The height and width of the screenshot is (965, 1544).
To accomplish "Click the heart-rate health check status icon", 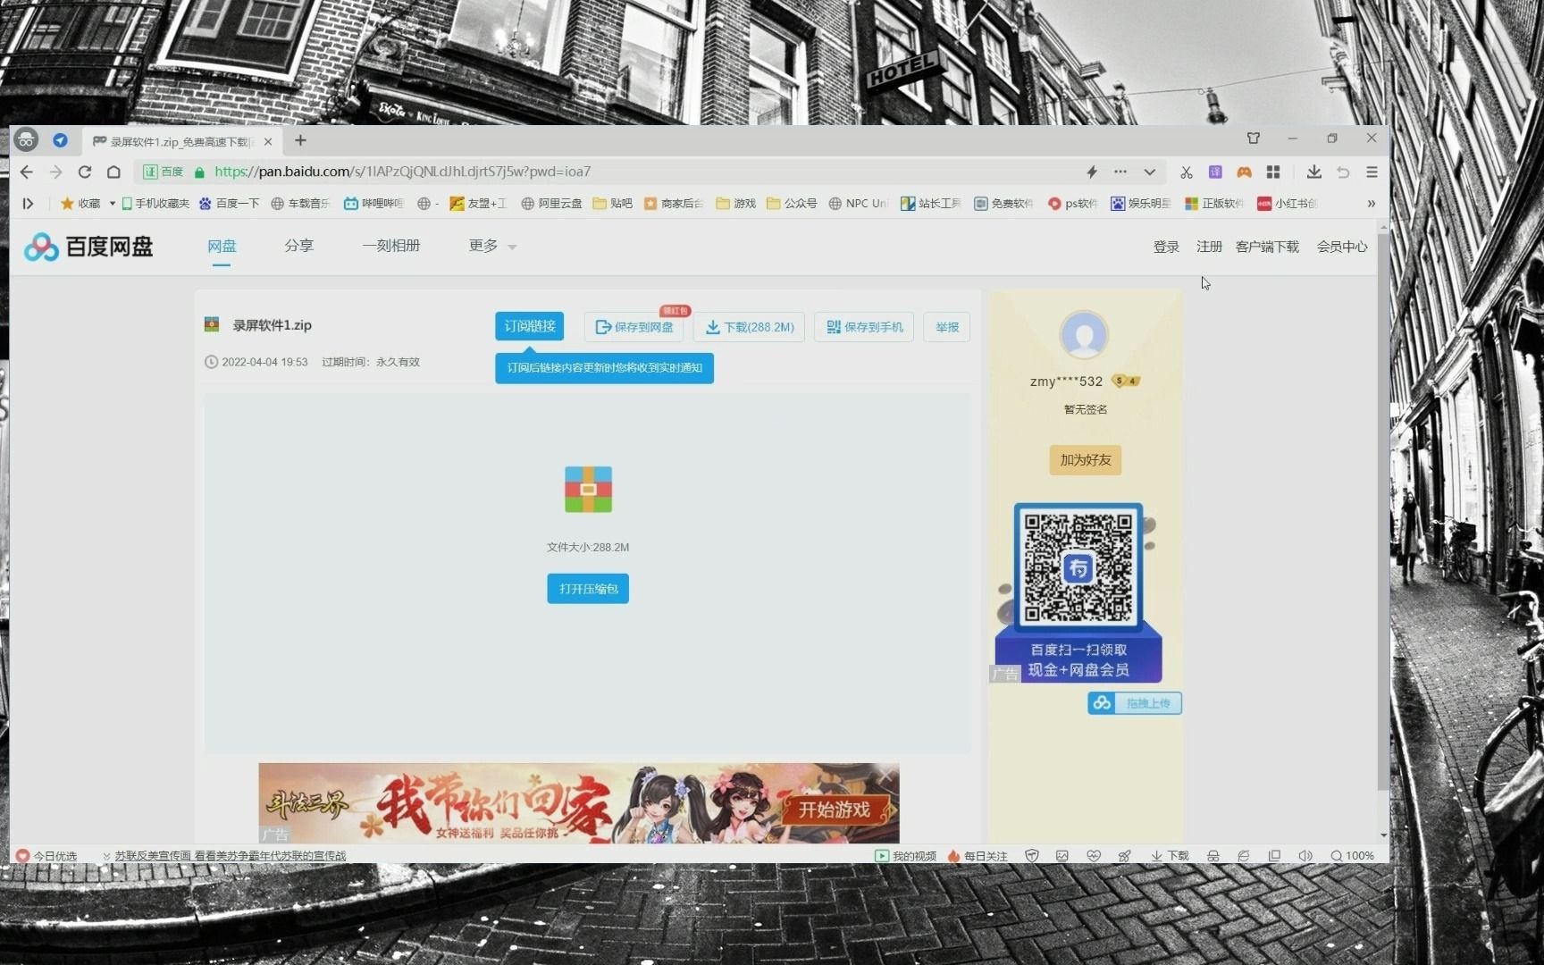I will [1094, 856].
